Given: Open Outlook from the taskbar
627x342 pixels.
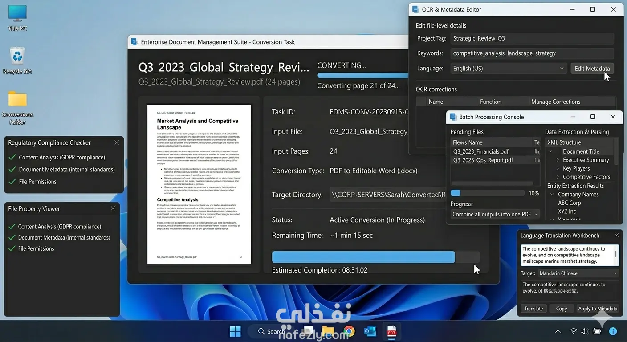Looking at the screenshot, I should [370, 331].
